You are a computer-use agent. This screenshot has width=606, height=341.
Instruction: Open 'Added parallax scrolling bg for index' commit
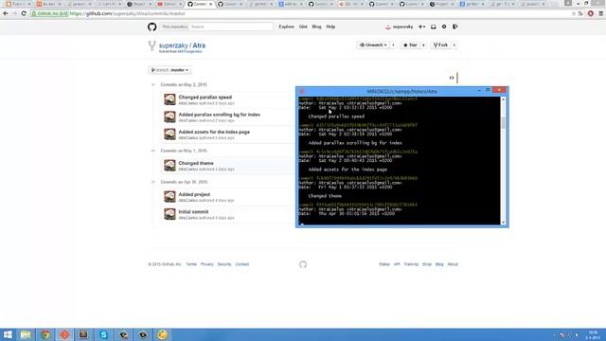coord(219,115)
